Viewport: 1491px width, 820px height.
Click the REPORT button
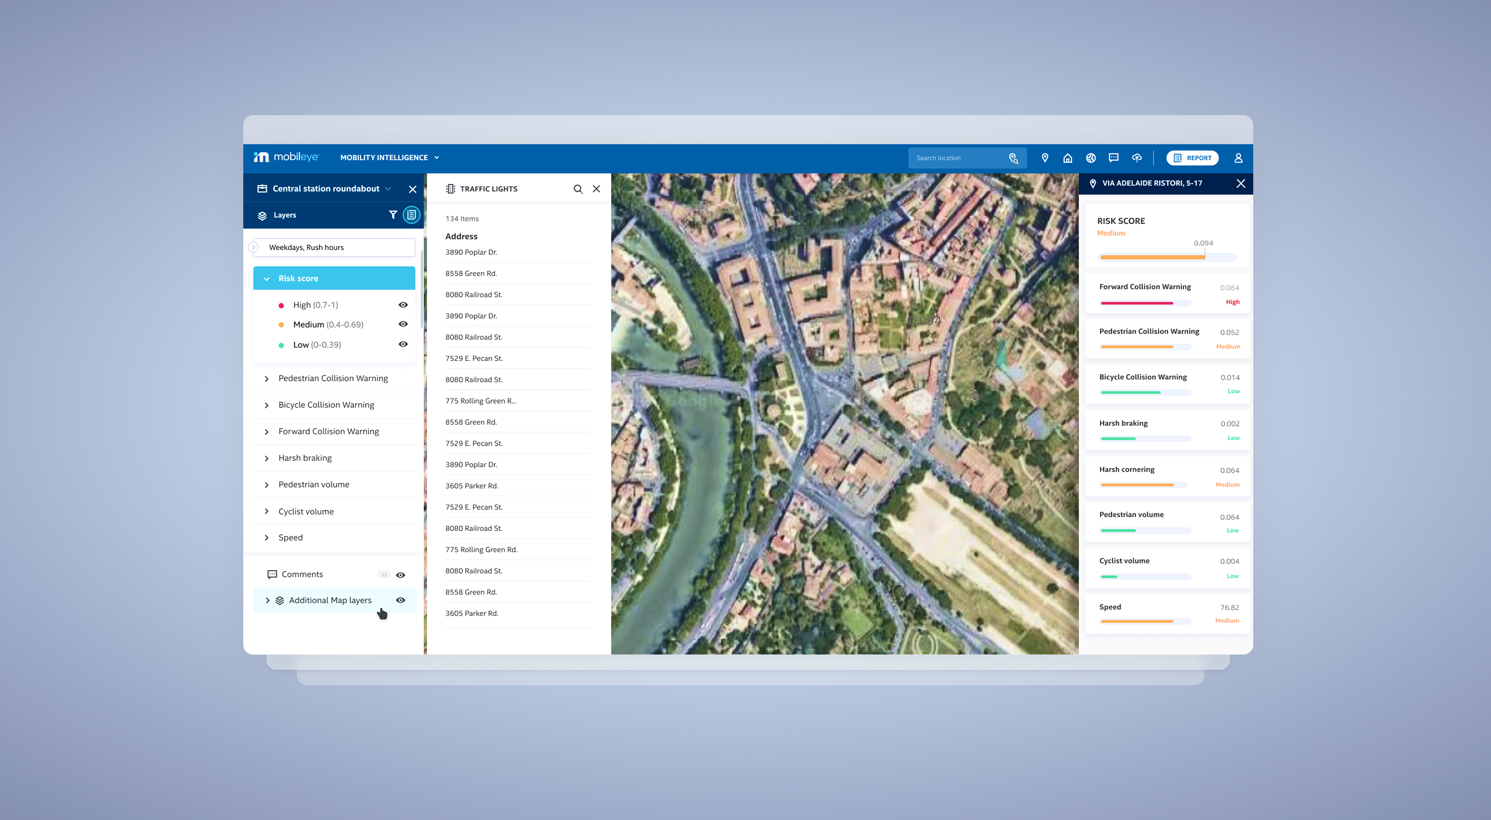coord(1192,158)
